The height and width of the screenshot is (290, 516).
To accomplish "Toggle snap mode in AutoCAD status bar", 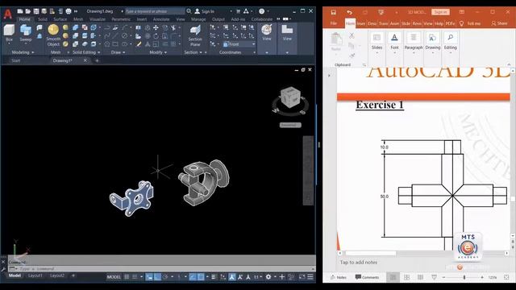I will coord(135,277).
